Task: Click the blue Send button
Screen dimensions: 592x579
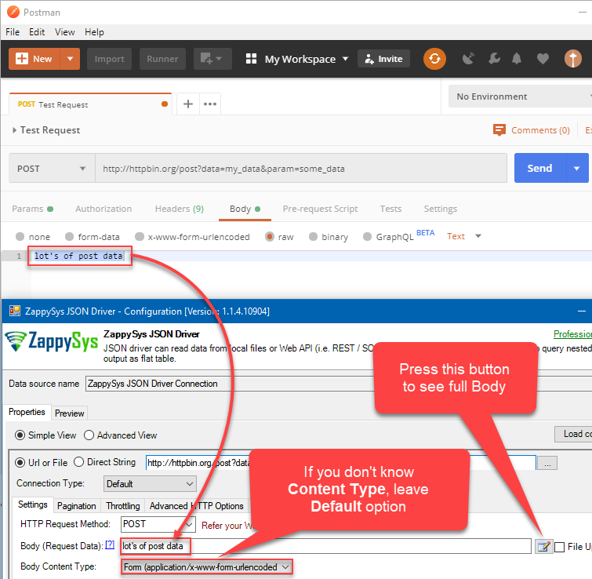Action: point(539,169)
